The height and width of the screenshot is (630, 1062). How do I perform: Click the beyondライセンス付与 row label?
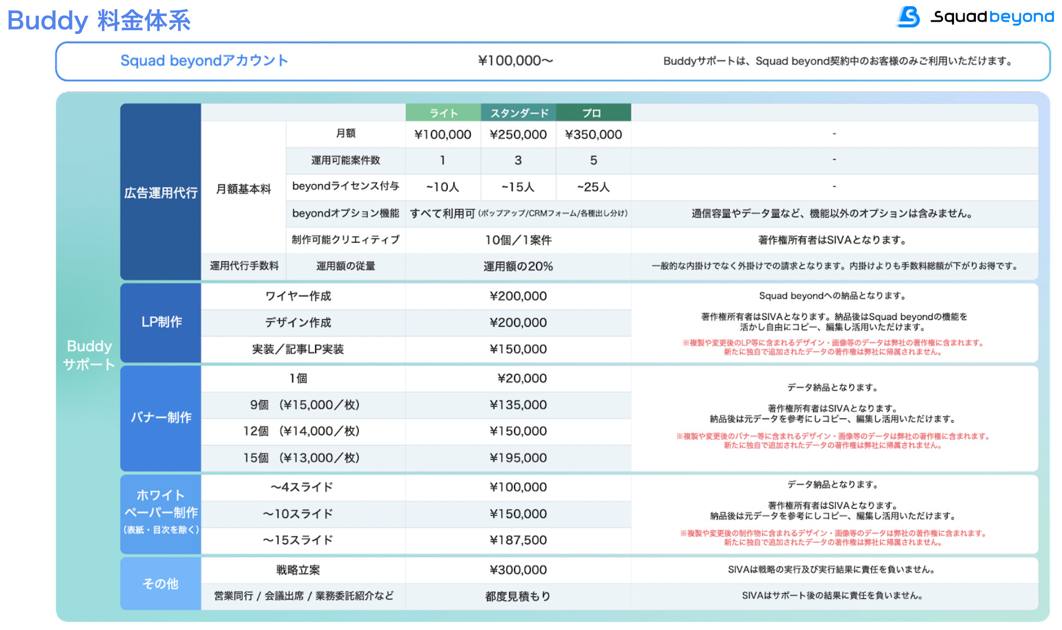click(x=346, y=186)
